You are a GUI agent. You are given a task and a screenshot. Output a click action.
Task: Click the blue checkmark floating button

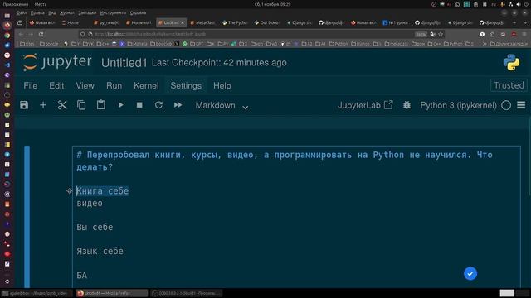[x=470, y=273]
